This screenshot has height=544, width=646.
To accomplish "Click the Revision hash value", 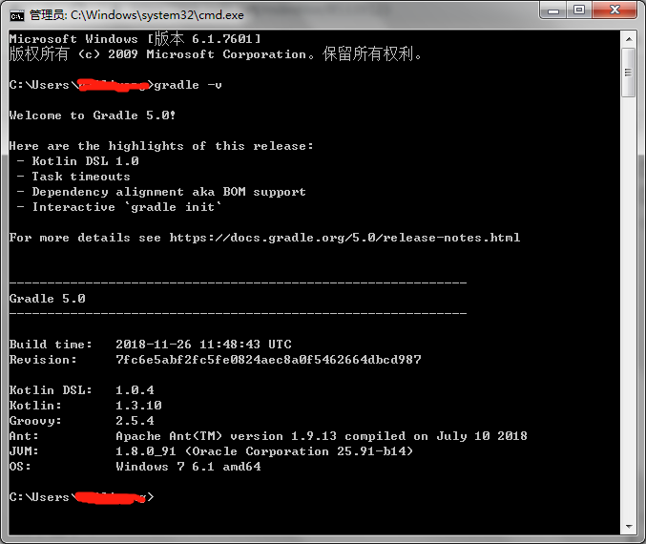I will [269, 360].
